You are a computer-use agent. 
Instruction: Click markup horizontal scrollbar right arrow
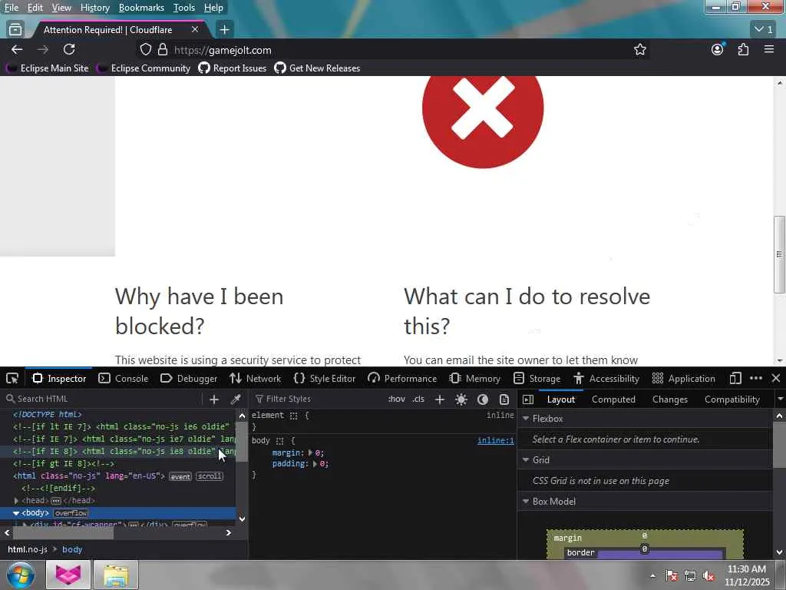229,533
